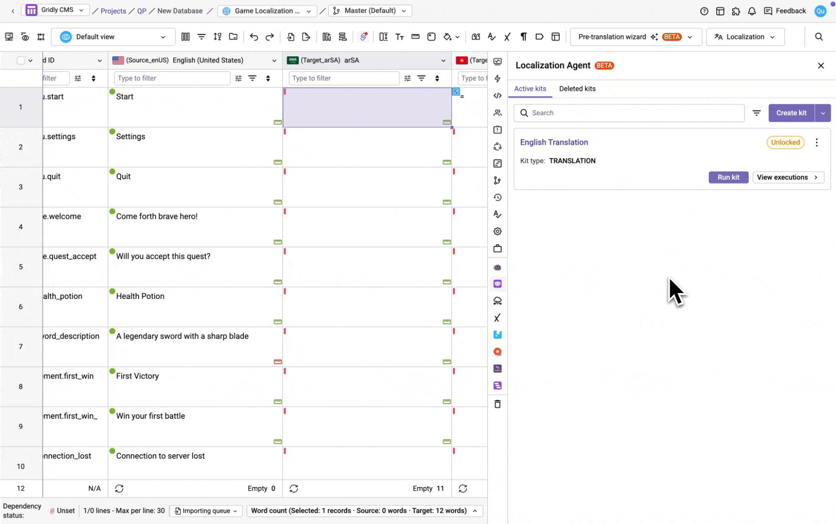Open the Pre-translation wizard dropdown
This screenshot has height=524, width=836.
tap(636, 37)
